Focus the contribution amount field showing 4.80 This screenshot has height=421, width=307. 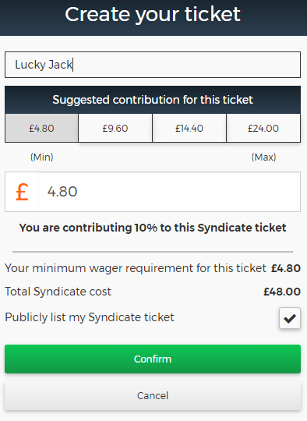click(x=169, y=192)
